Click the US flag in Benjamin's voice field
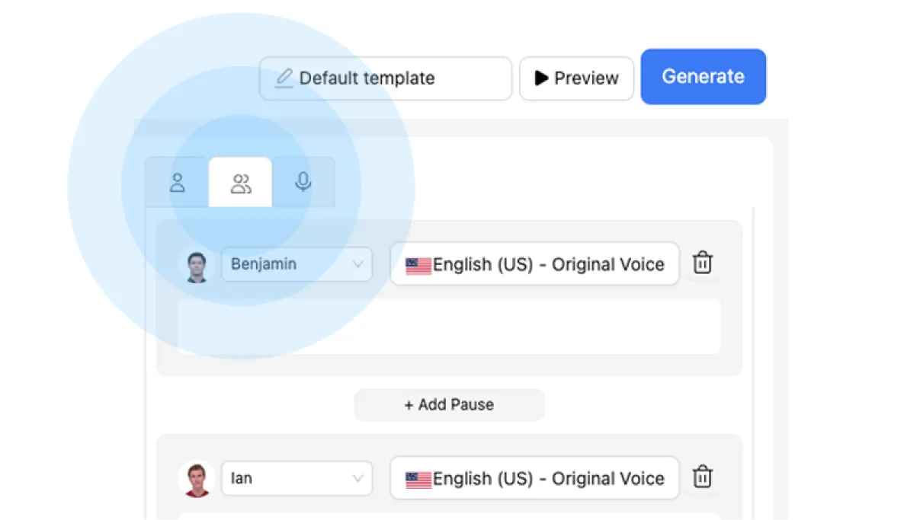Screen dimensions: 901x520 click(x=418, y=266)
